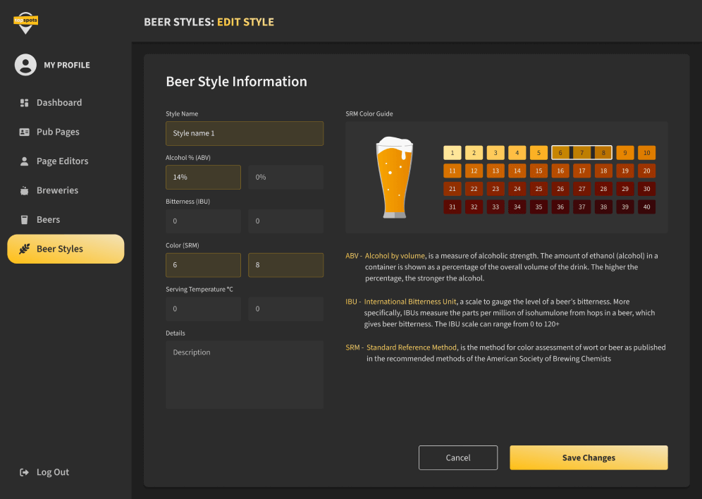The image size is (702, 499).
Task: Click the beer glass illustration
Action: [395, 177]
